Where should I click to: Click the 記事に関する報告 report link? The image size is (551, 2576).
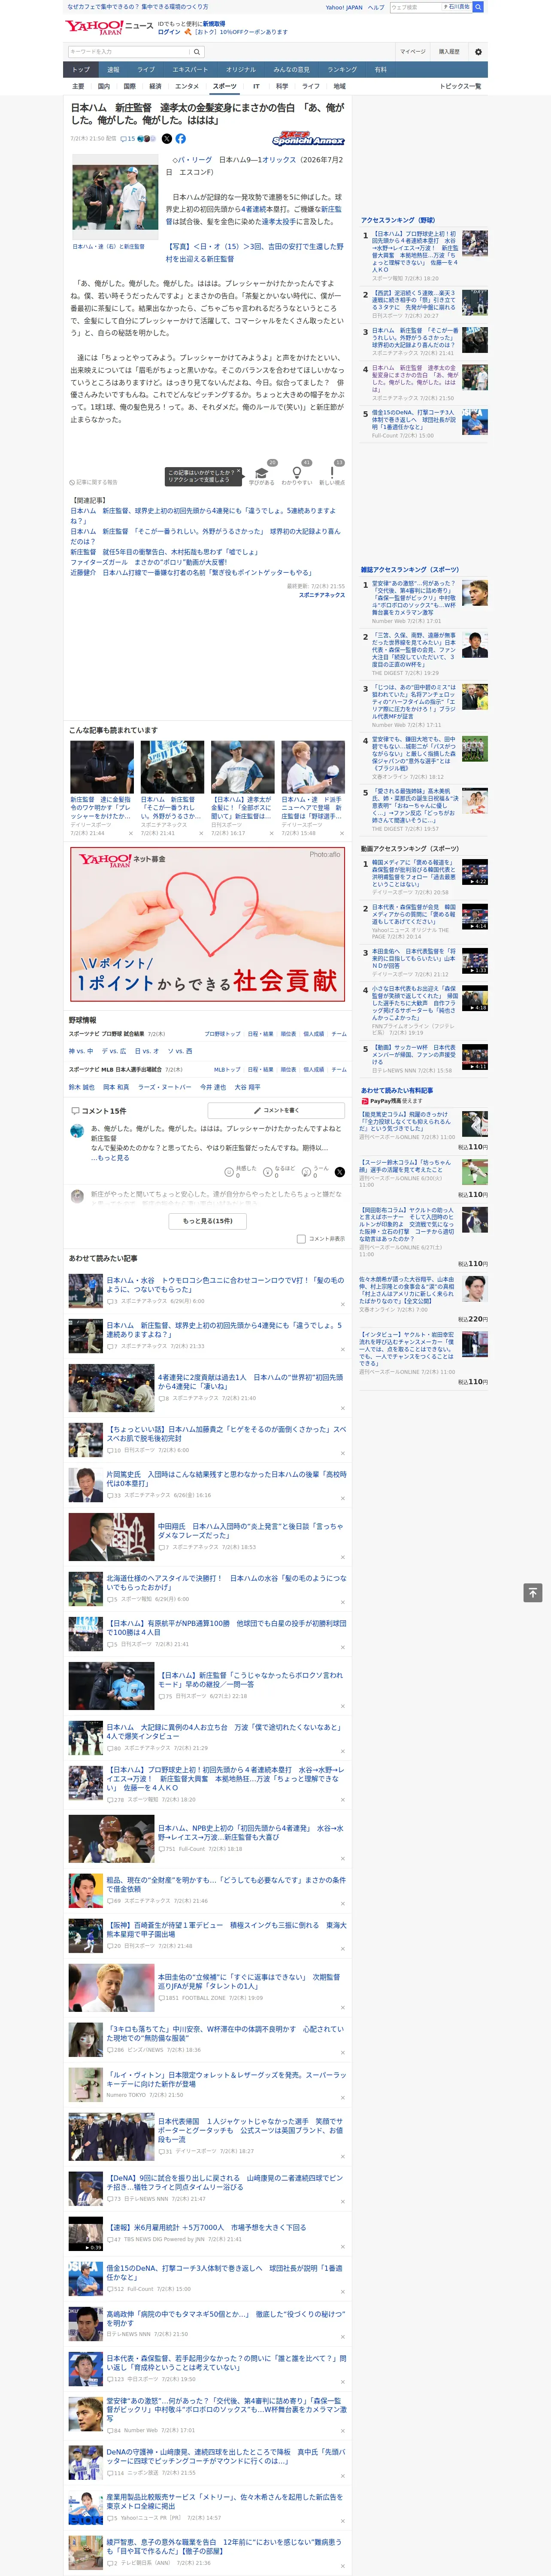click(93, 482)
